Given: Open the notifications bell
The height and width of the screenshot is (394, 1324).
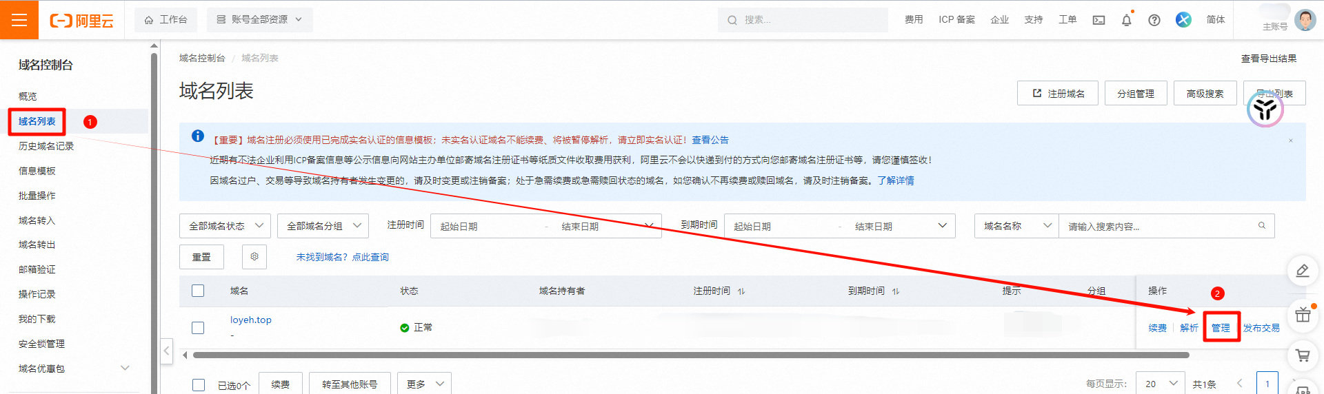Looking at the screenshot, I should point(1127,20).
